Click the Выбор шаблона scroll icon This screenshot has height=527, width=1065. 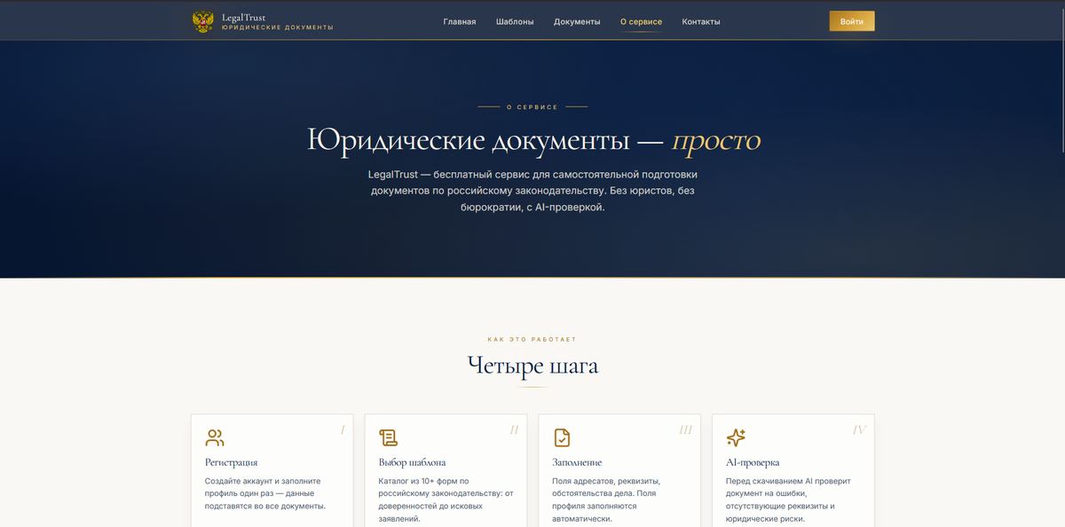388,437
